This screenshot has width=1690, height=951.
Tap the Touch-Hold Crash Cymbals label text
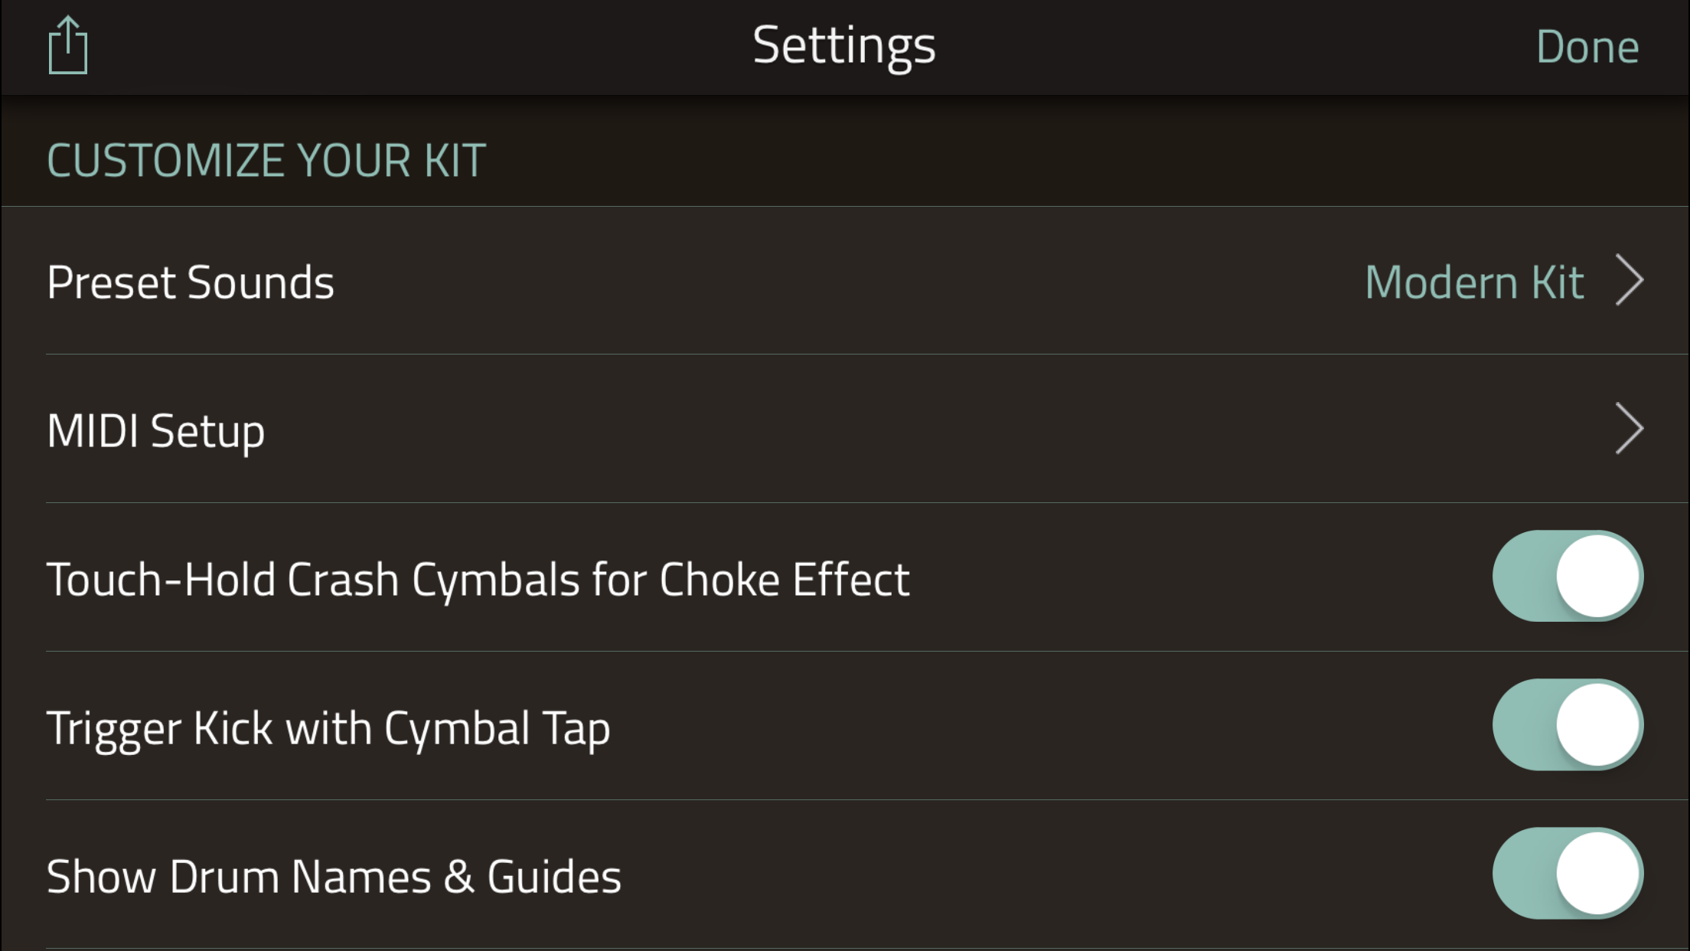click(478, 579)
